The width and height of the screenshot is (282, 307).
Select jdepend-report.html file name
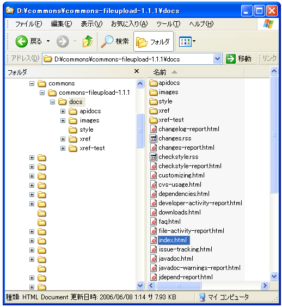(186, 277)
